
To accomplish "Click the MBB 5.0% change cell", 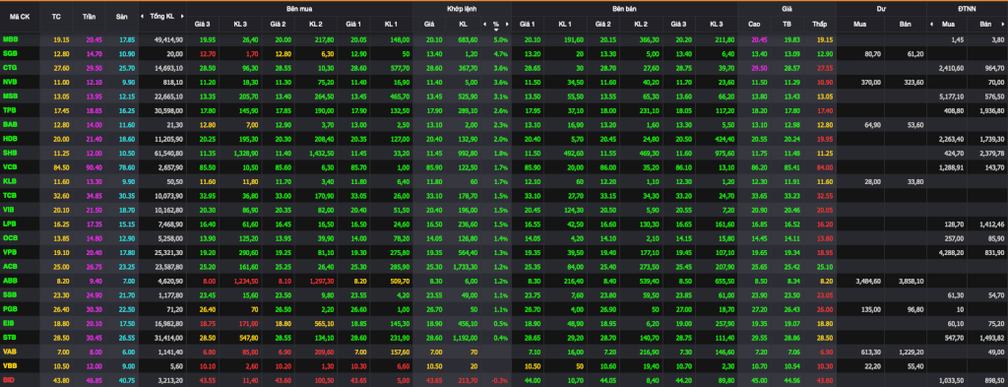I will click(501, 39).
